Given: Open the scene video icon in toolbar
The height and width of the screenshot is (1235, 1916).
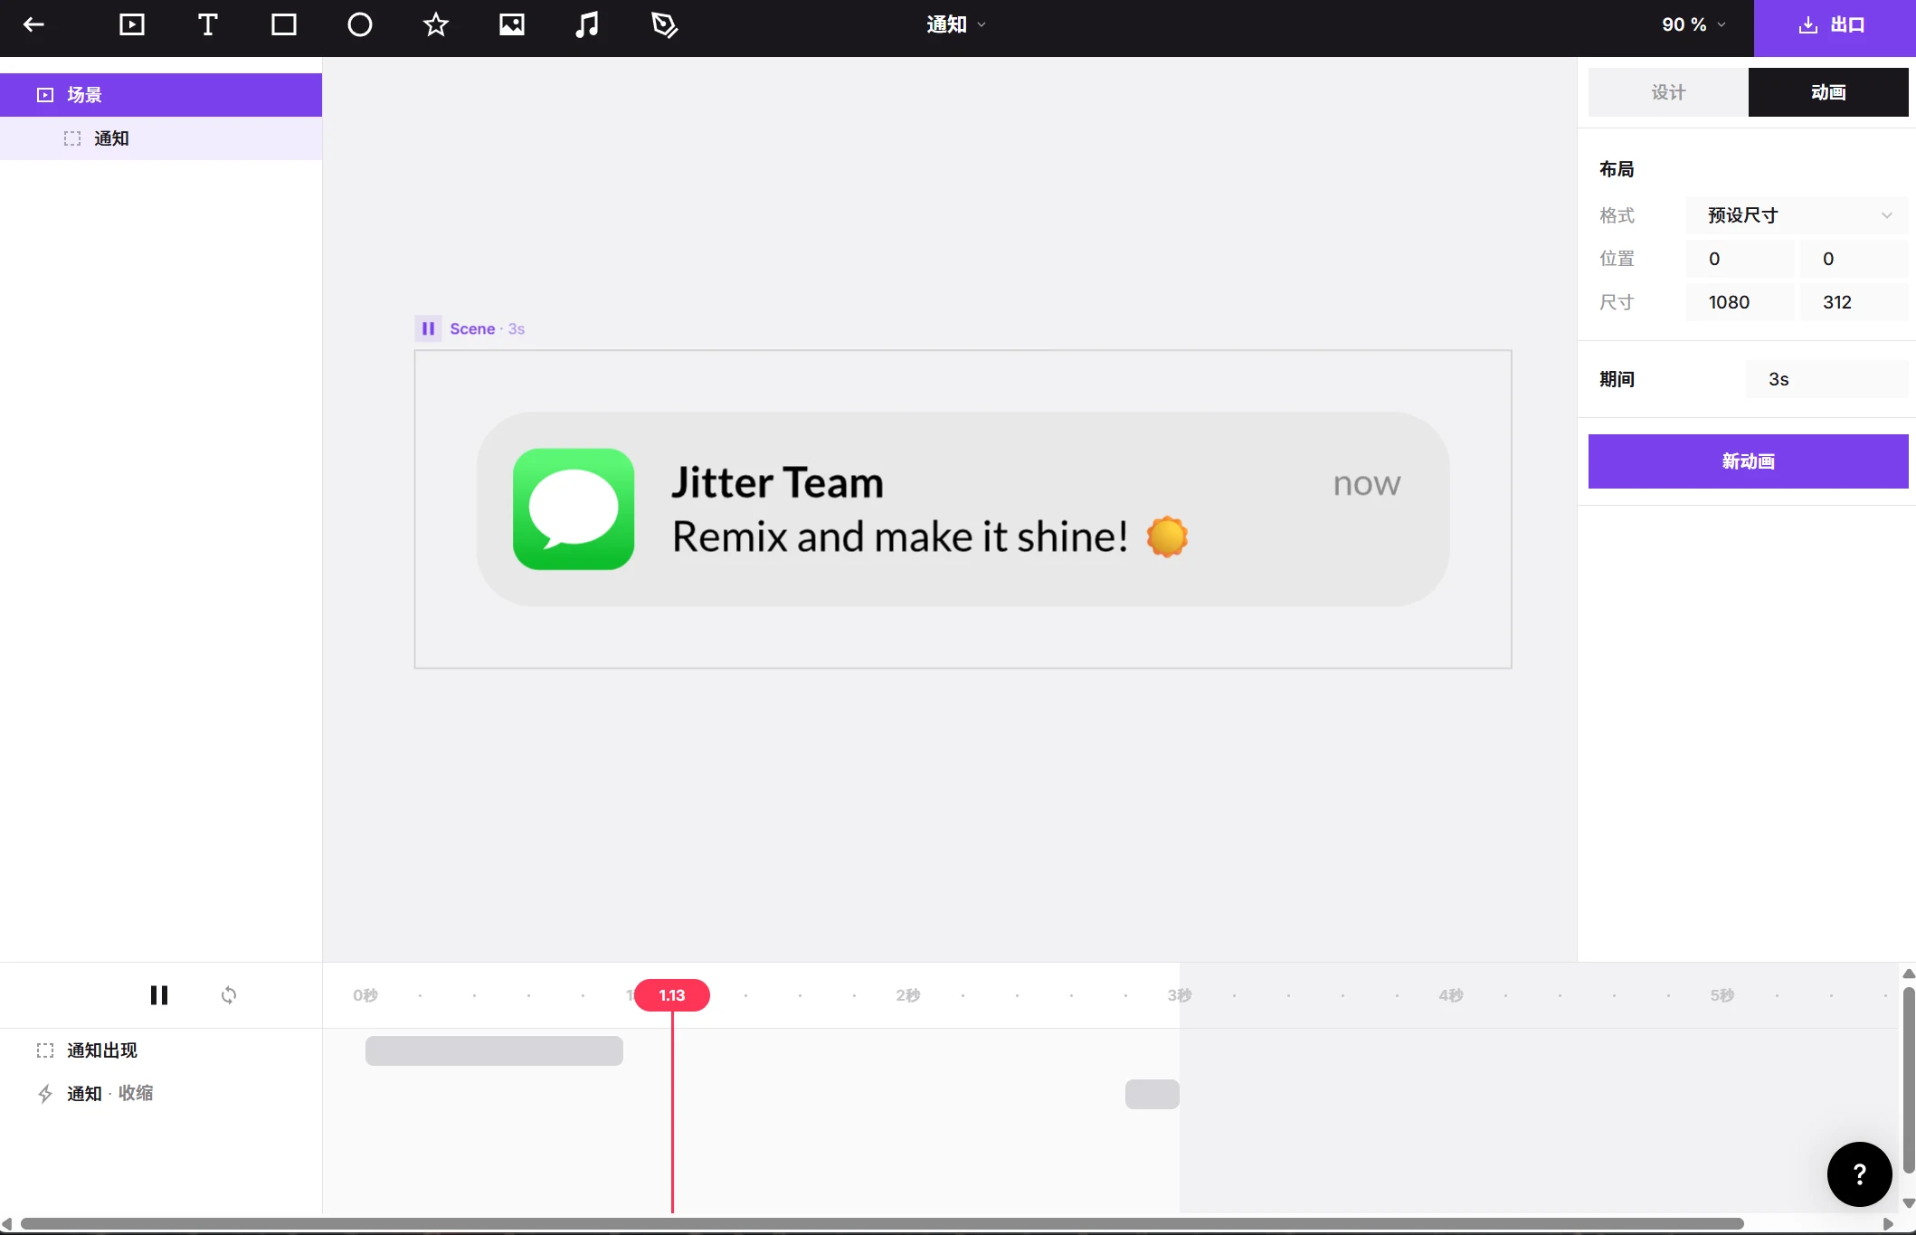Looking at the screenshot, I should (x=131, y=24).
